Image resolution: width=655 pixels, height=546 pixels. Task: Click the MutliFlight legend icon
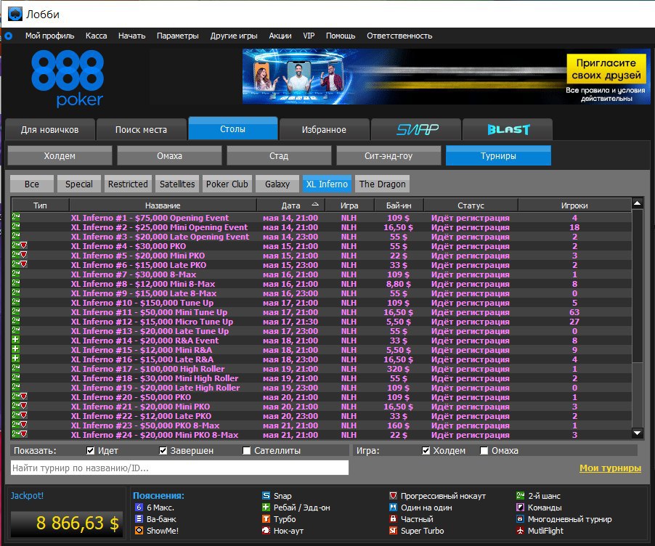point(520,531)
